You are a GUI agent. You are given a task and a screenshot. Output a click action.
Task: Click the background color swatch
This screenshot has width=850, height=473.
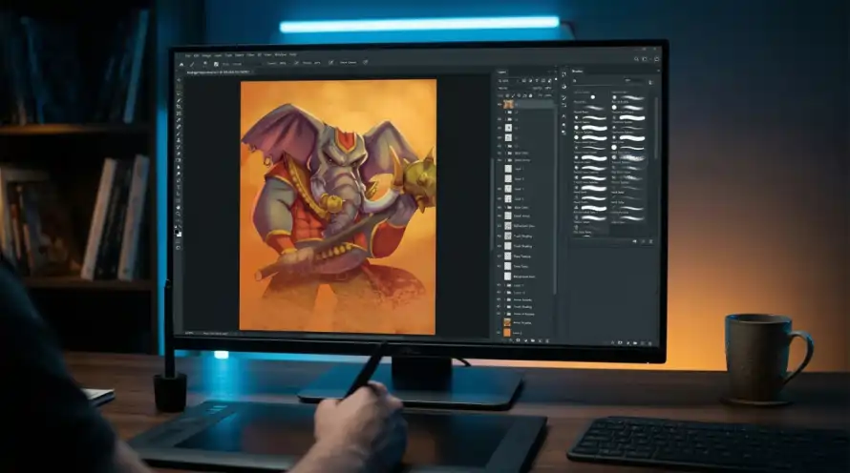coord(180,235)
